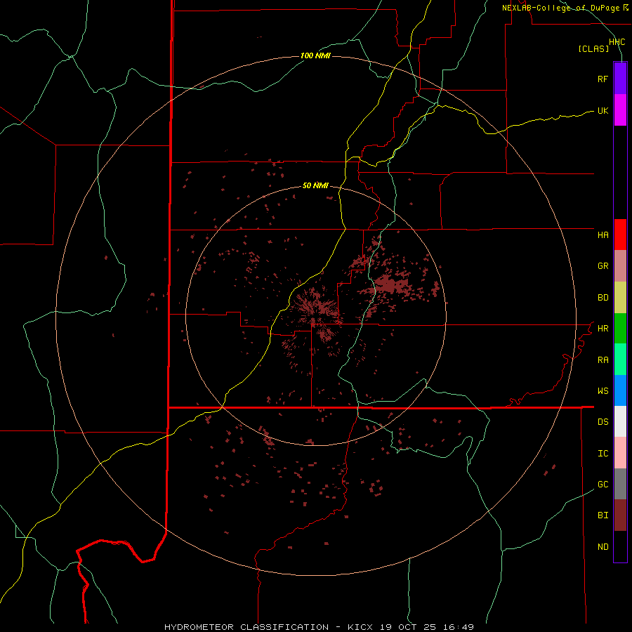Select the GR dusty pink swatch

pos(620,265)
